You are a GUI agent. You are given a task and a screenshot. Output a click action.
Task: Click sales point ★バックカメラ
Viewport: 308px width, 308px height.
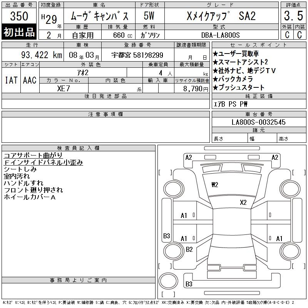(233, 79)
